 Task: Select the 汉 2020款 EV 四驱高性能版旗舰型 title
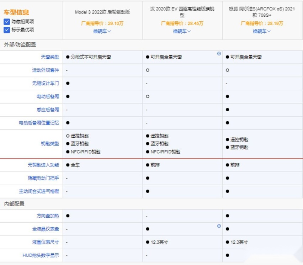tap(182, 12)
